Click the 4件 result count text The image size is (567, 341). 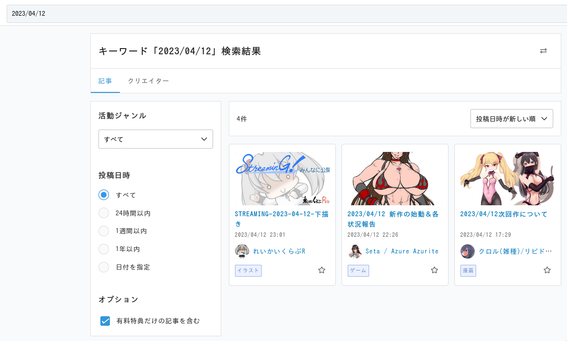coord(242,119)
